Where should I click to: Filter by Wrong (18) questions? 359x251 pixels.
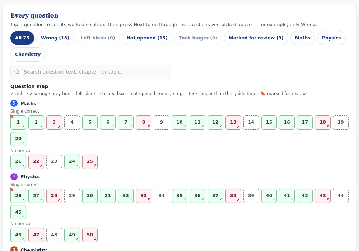[55, 38]
